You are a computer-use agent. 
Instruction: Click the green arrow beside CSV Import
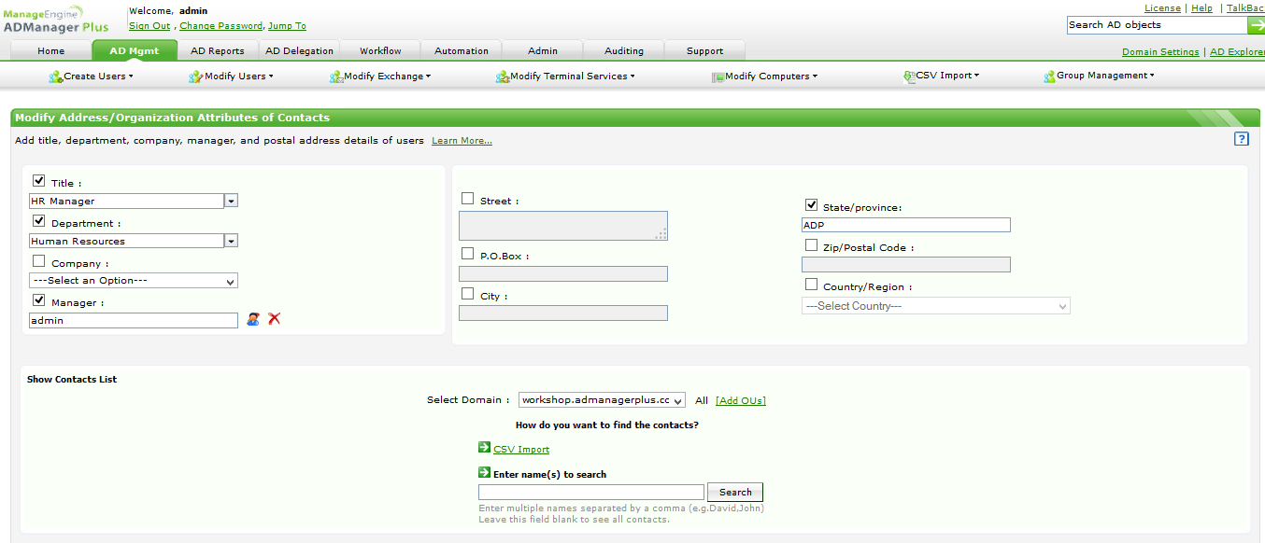pyautogui.click(x=484, y=448)
